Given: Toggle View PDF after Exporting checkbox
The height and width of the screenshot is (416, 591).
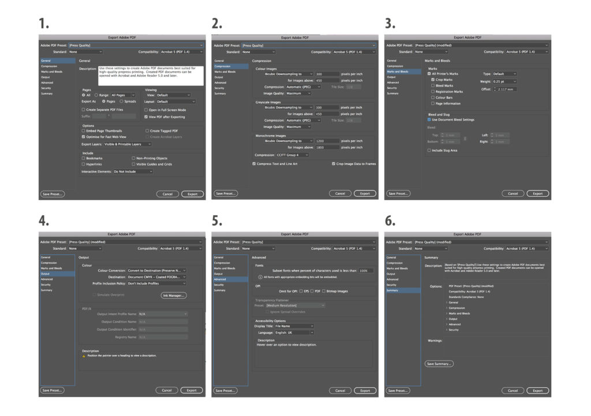Looking at the screenshot, I should click(146, 117).
